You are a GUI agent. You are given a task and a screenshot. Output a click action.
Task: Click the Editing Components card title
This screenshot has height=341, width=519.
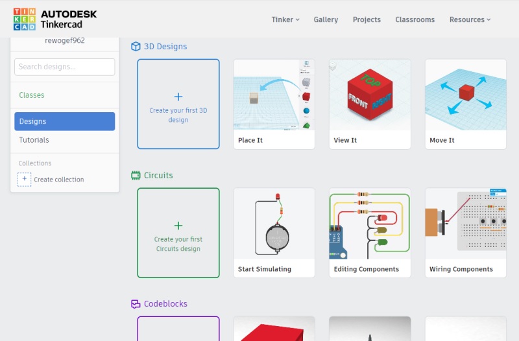point(367,269)
